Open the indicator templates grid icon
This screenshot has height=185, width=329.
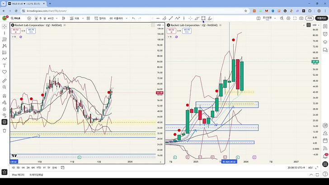(x=88, y=18)
